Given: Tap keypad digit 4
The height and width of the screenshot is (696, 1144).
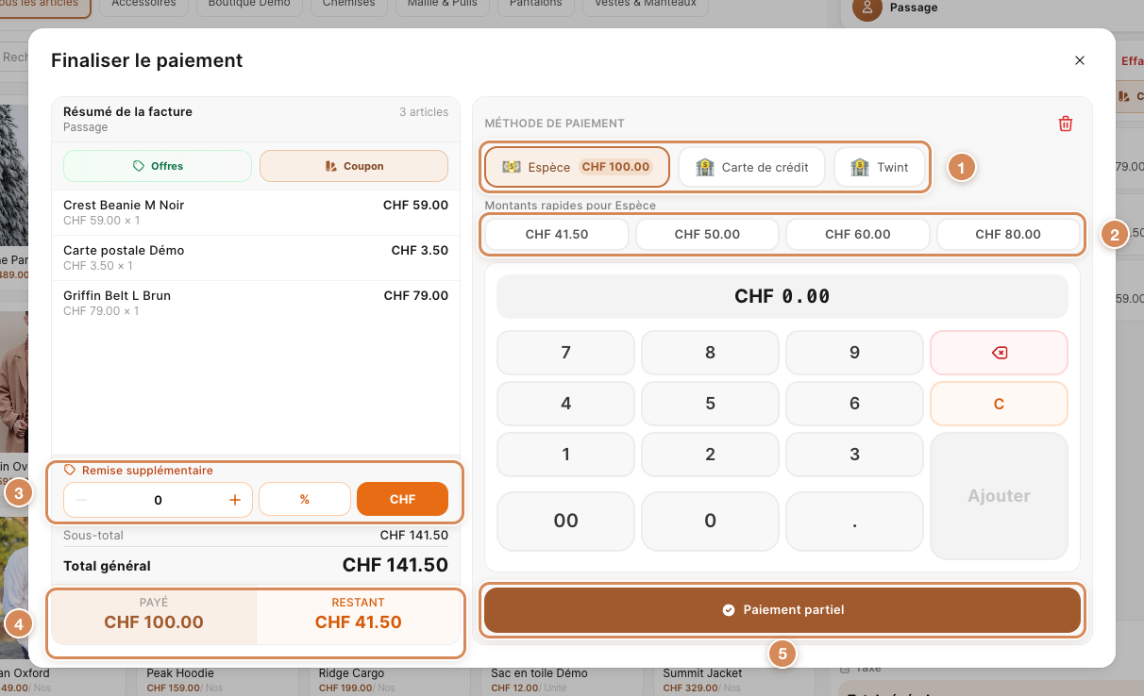Looking at the screenshot, I should point(566,404).
